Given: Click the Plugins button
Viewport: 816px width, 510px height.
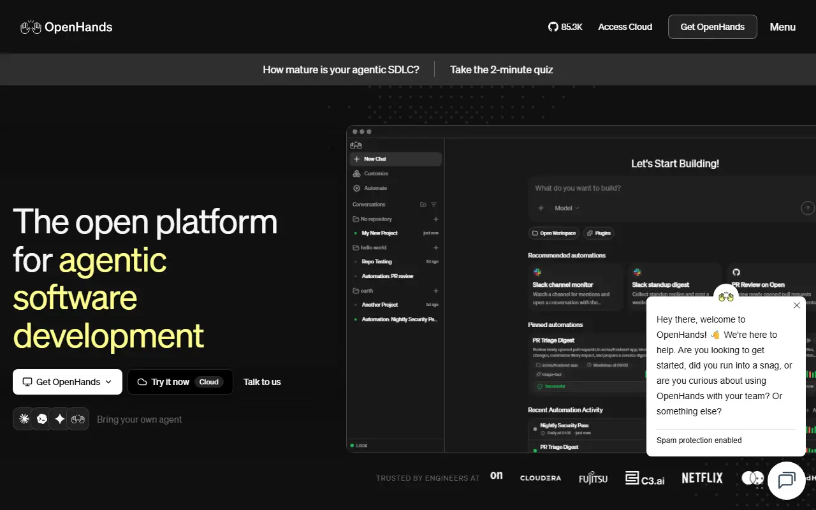Looking at the screenshot, I should click(x=599, y=233).
